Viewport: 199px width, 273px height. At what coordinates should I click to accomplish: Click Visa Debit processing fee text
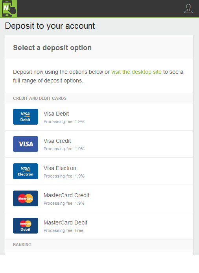pyautogui.click(x=64, y=122)
